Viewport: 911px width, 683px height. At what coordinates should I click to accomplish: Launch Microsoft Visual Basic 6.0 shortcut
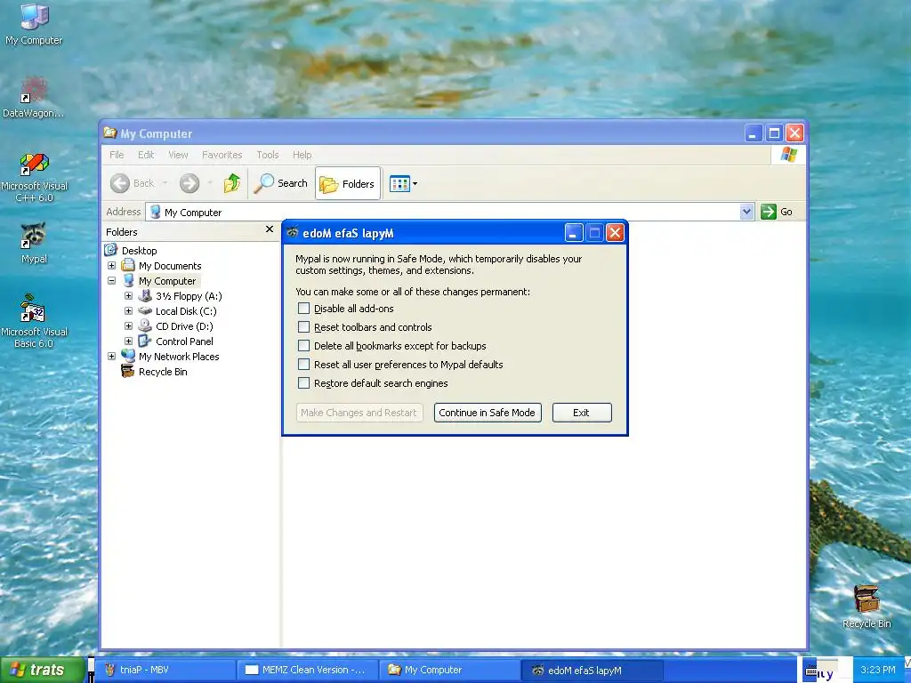[x=34, y=320]
